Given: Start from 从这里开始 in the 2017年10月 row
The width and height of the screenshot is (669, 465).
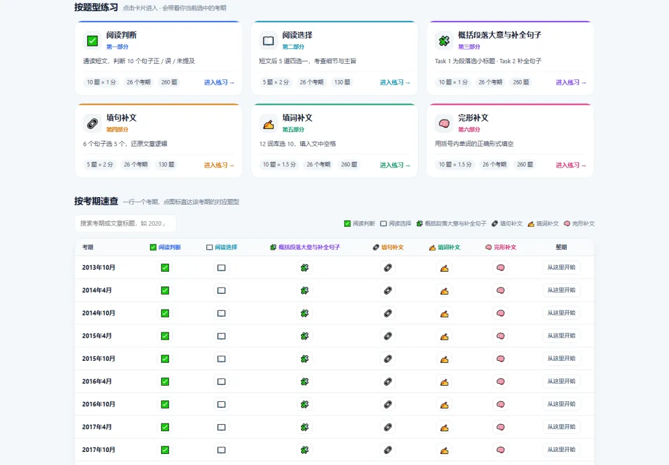Looking at the screenshot, I should tap(561, 449).
